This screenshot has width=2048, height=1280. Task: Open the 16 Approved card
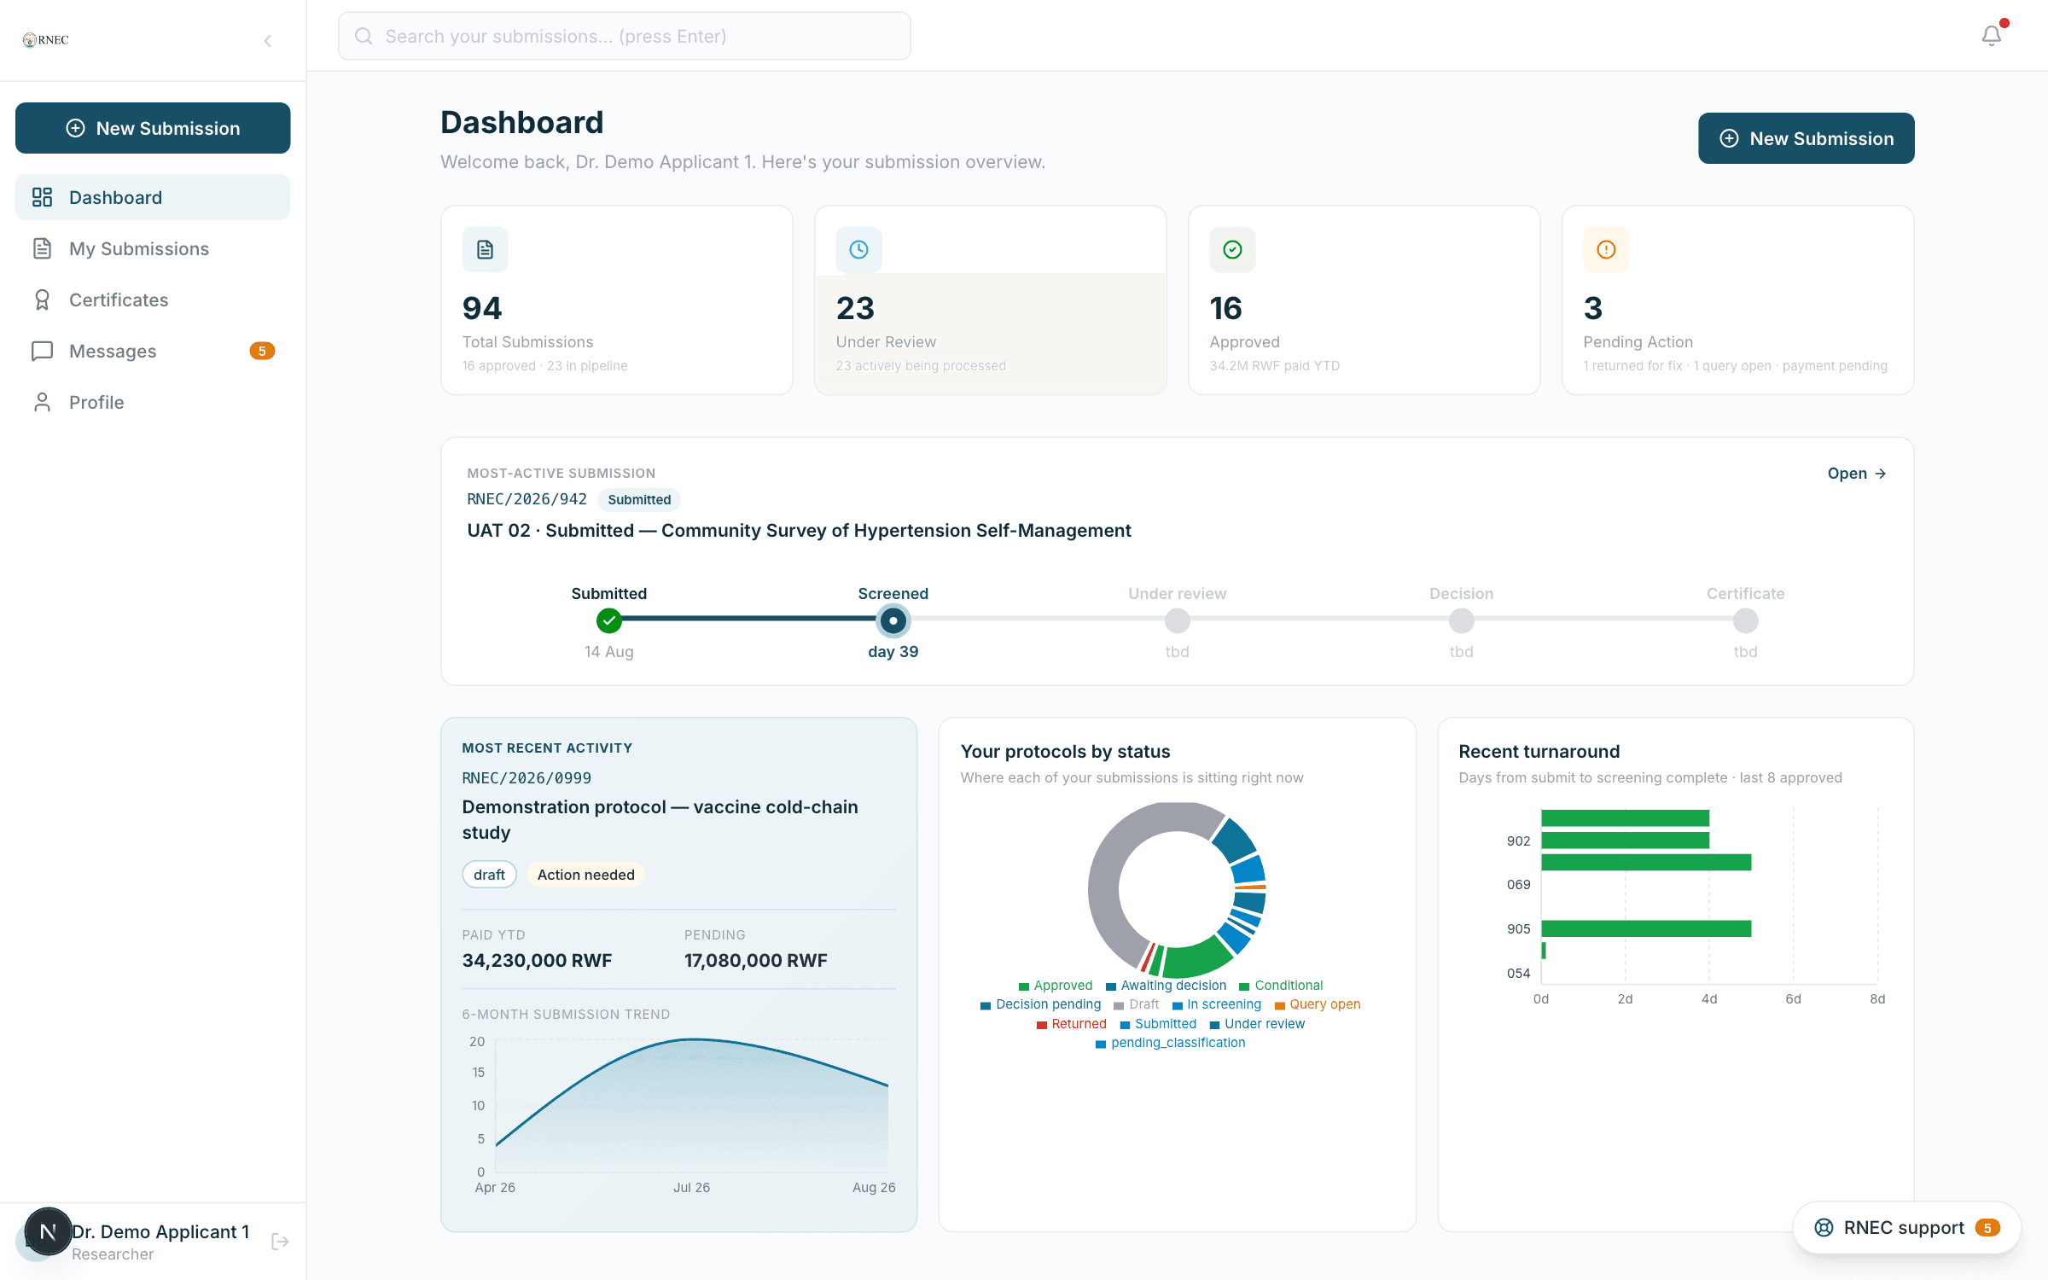[1364, 300]
